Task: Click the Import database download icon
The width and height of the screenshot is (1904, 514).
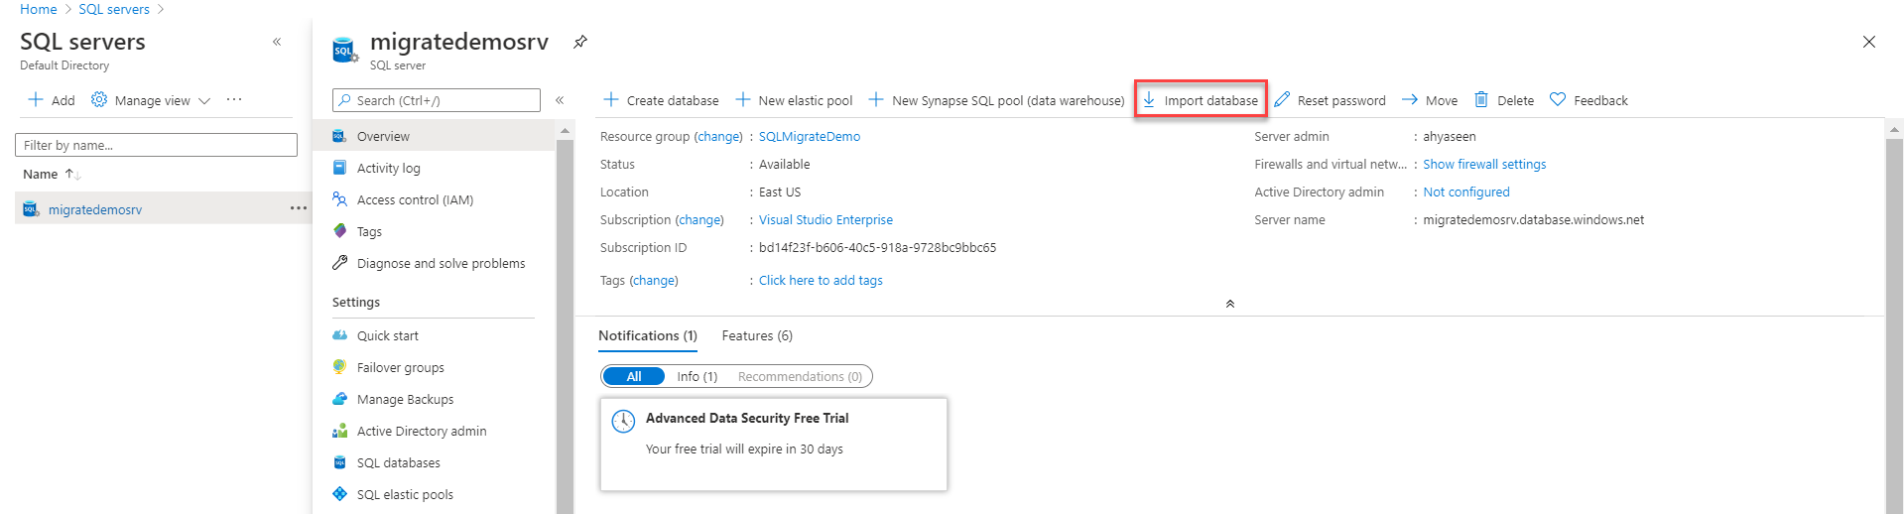Action: (1149, 100)
